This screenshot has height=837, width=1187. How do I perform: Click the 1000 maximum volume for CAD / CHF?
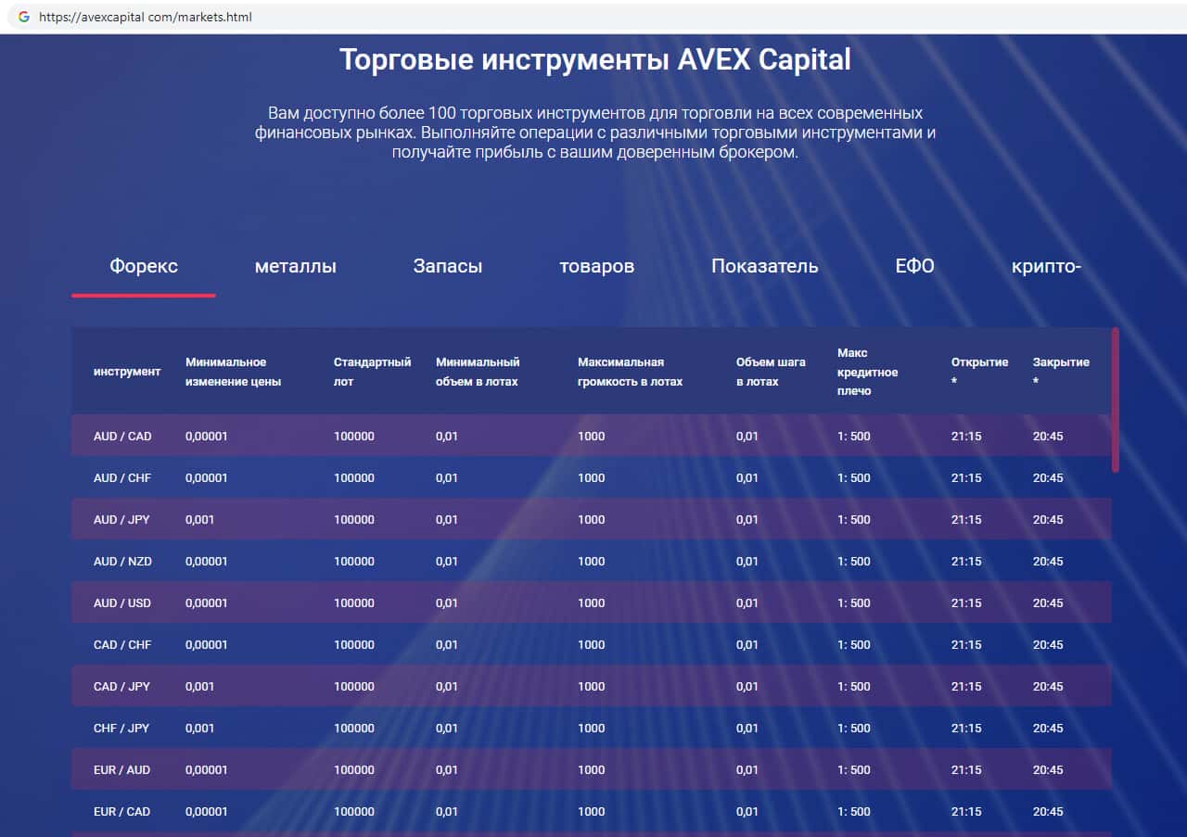click(591, 644)
